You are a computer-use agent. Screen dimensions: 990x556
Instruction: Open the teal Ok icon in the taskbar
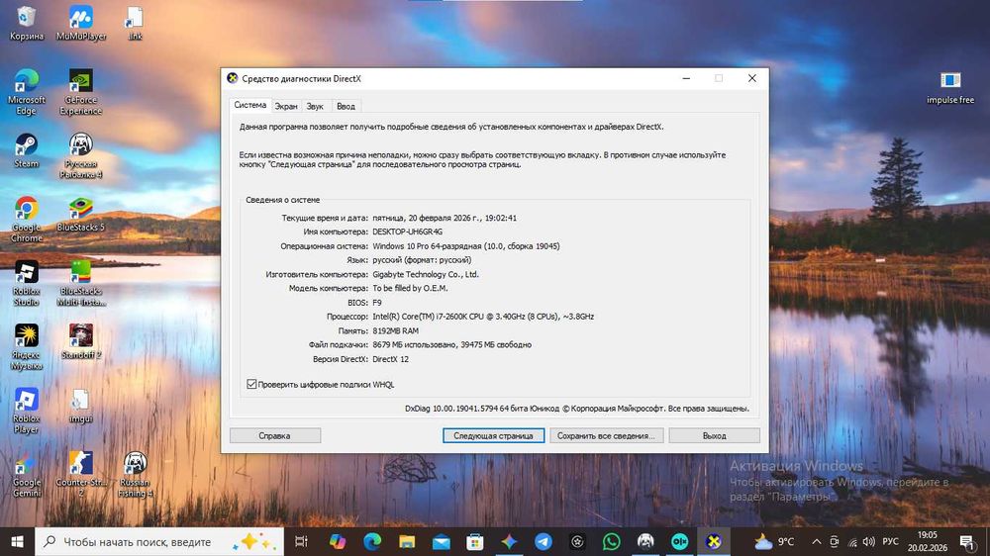click(x=679, y=541)
